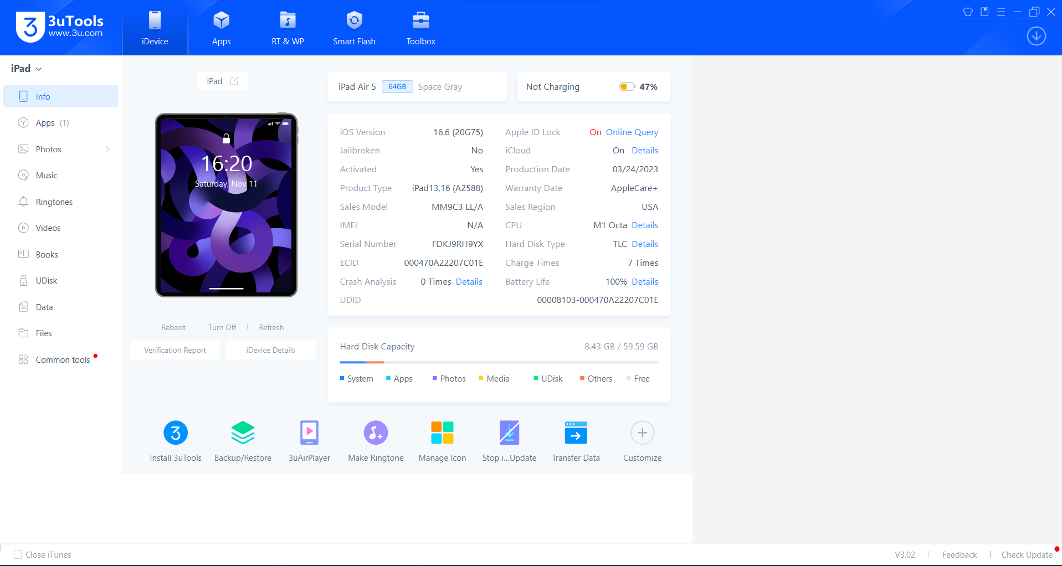Viewport: 1062px width, 566px height.
Task: Expand the Photos submenu arrow
Action: [108, 149]
